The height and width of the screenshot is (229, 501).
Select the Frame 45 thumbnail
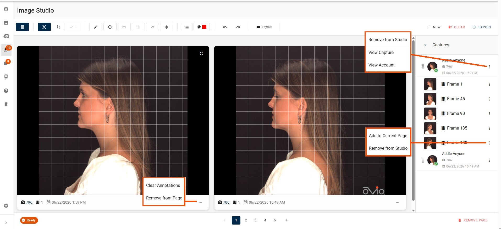pos(430,99)
